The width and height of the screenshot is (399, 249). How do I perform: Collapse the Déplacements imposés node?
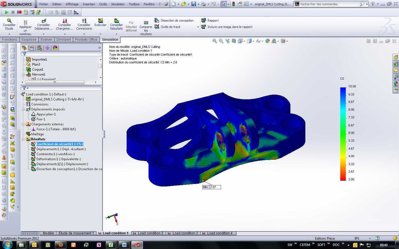[24, 109]
